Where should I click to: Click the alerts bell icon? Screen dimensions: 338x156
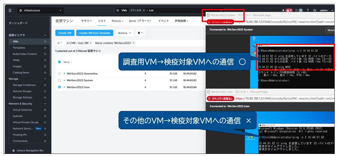[x=283, y=10]
